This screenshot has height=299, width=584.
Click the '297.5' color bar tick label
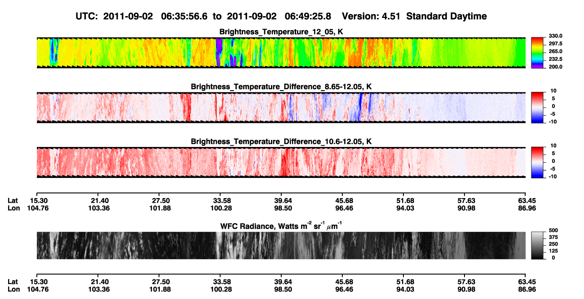555,44
